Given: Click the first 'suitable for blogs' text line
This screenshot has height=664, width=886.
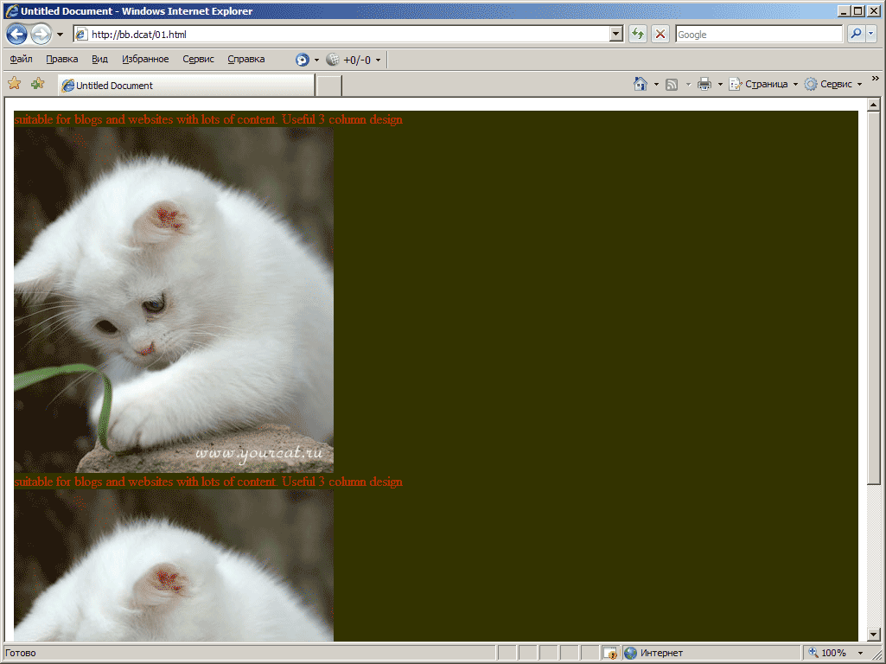Looking at the screenshot, I should tap(208, 119).
